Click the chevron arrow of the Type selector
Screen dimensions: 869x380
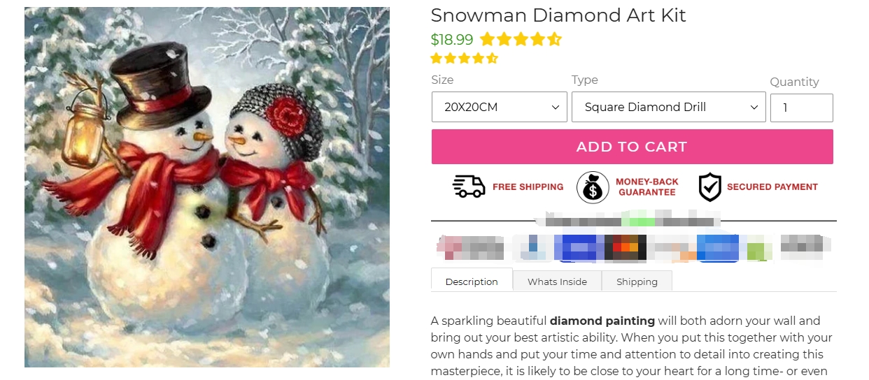tap(754, 108)
